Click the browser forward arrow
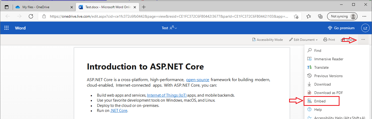Image resolution: width=372 pixels, height=119 pixels. pos(19,16)
